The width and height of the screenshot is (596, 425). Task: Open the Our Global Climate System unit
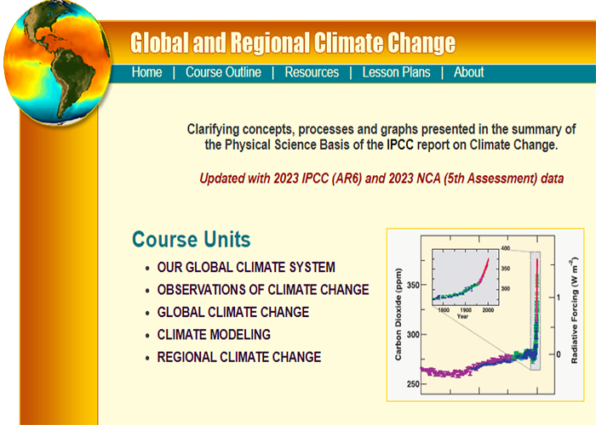pos(246,267)
